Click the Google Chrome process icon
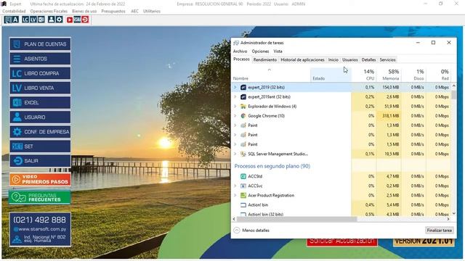Screen dimensions: 465x261 point(243,116)
